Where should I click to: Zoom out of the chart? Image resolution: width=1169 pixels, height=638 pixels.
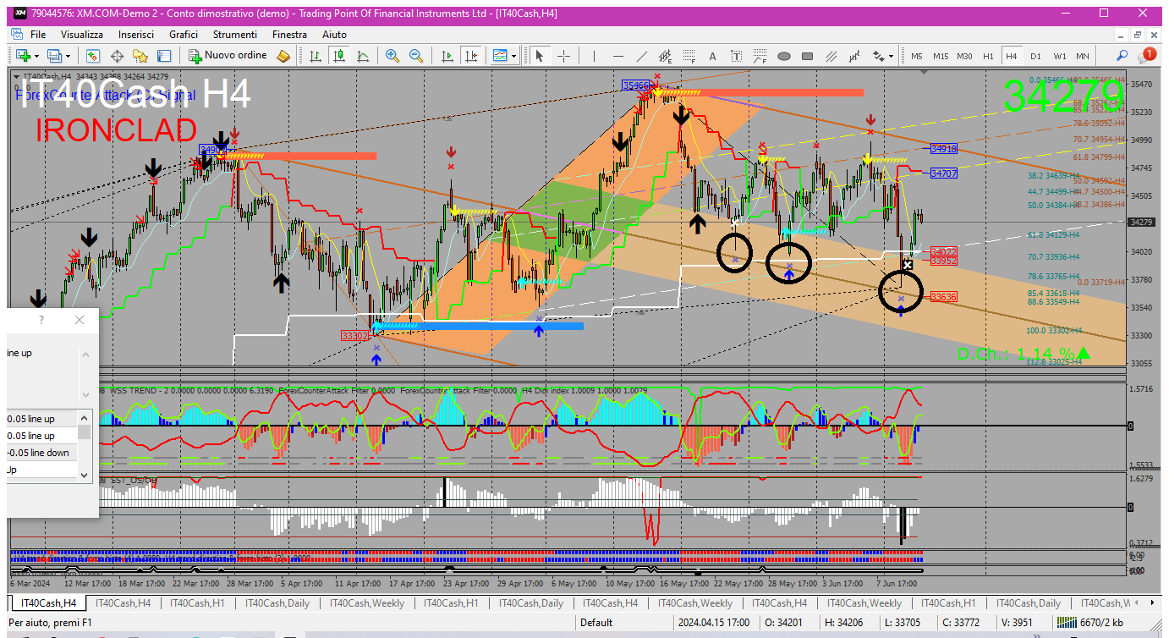coord(416,56)
